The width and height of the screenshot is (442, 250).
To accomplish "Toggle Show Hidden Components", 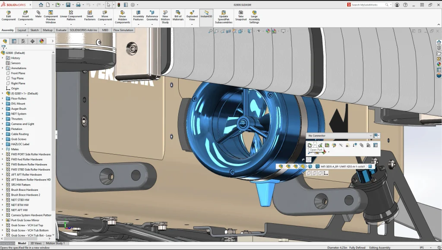I will pos(122,16).
